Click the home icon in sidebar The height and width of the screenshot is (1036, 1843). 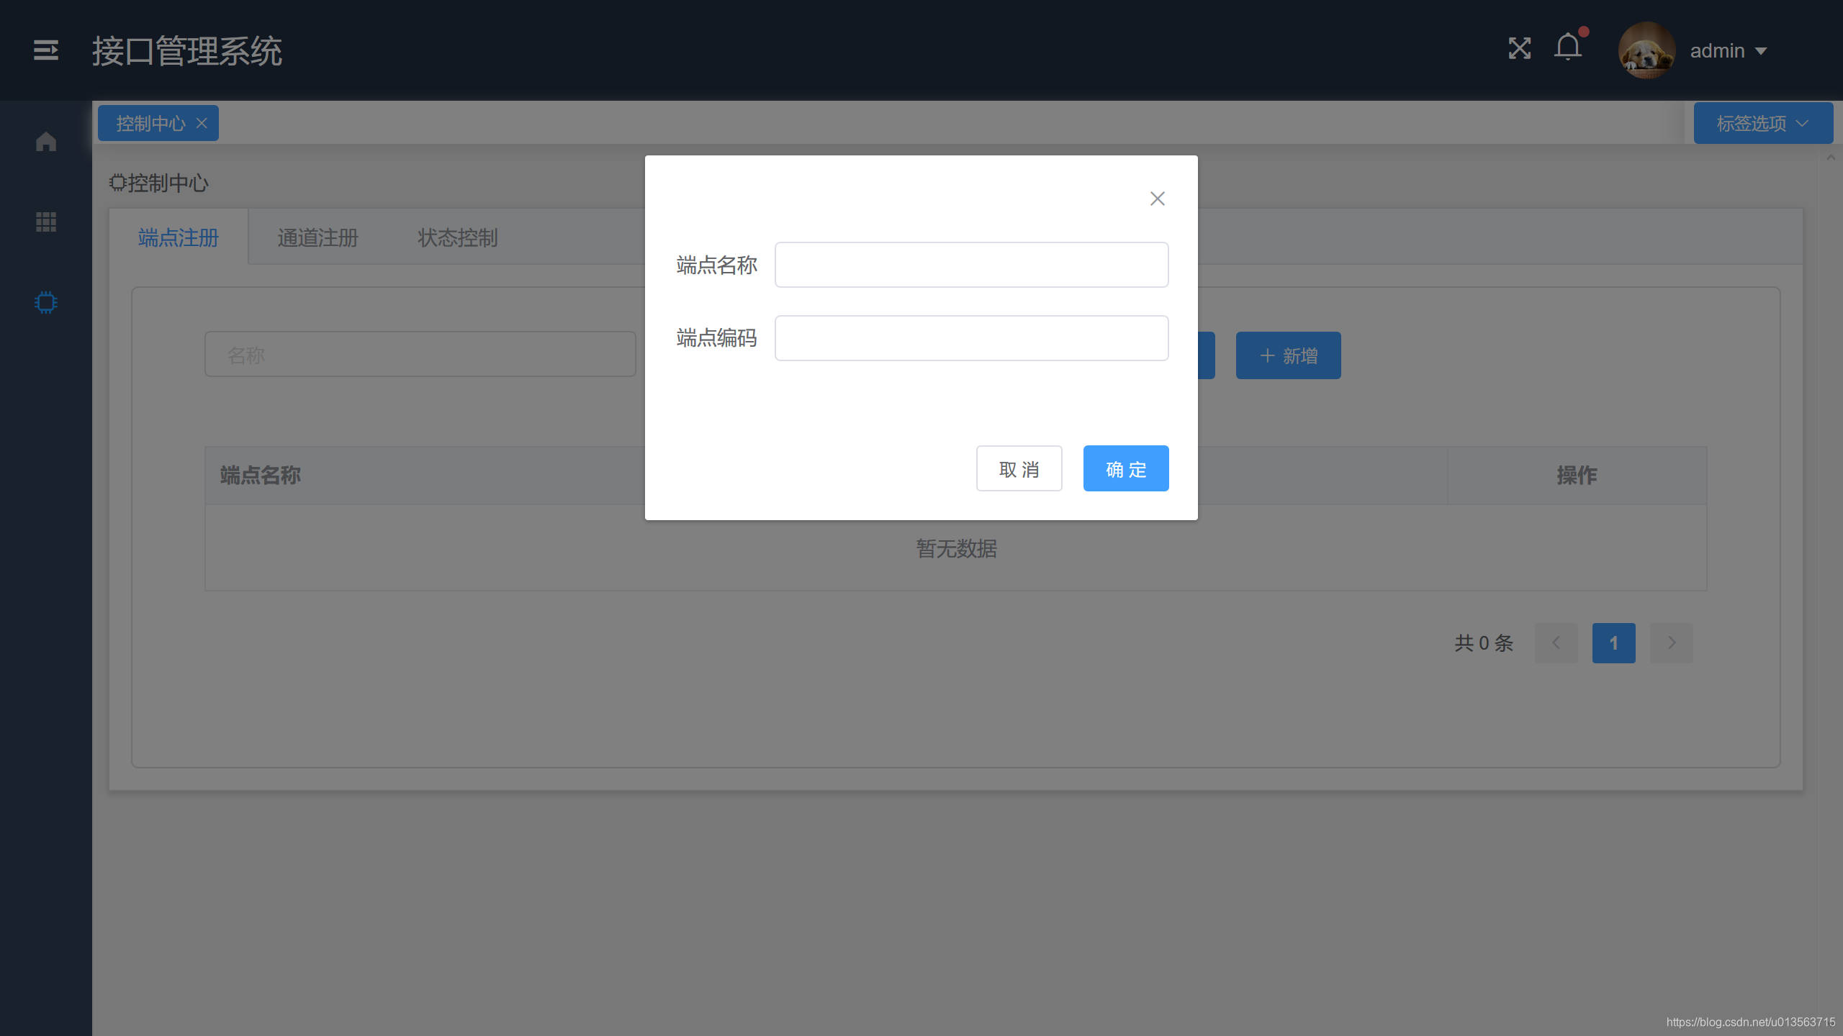(45, 142)
